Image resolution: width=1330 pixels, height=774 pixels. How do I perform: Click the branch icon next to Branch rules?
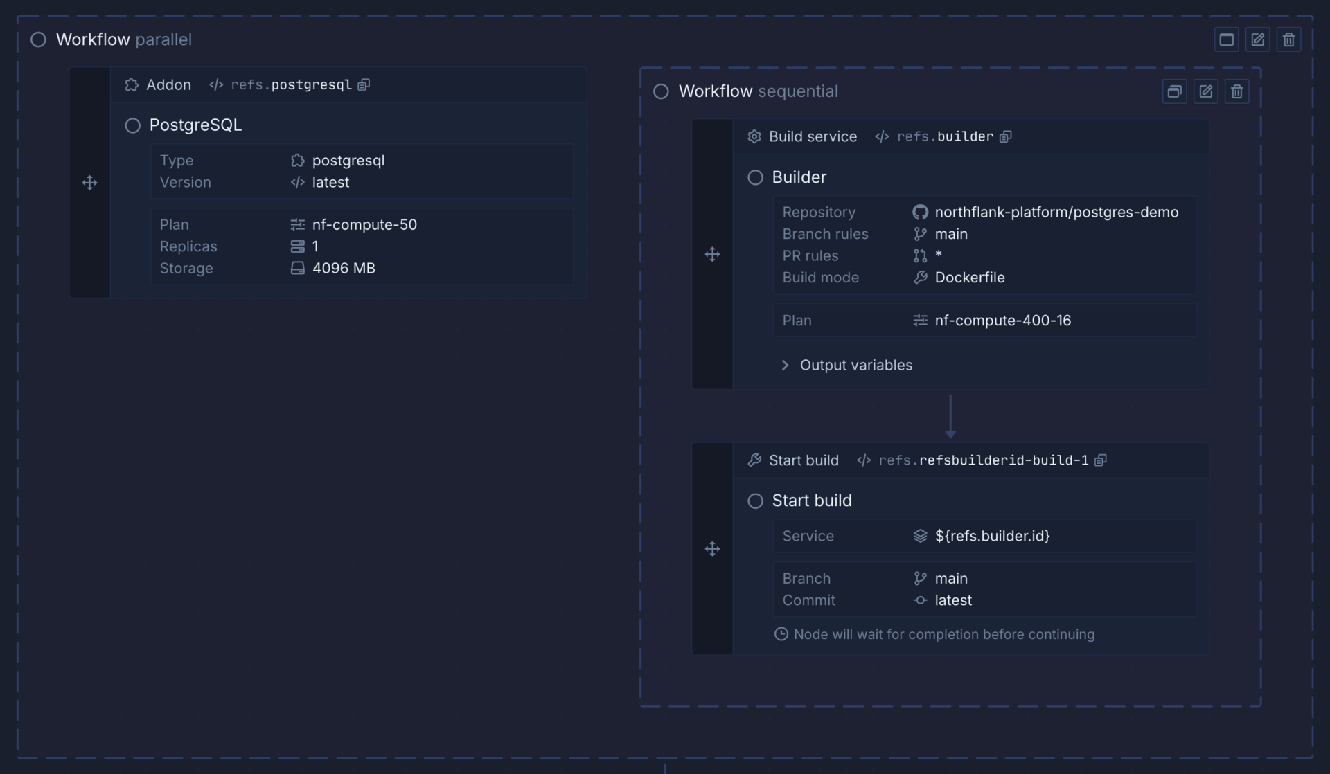(x=920, y=234)
